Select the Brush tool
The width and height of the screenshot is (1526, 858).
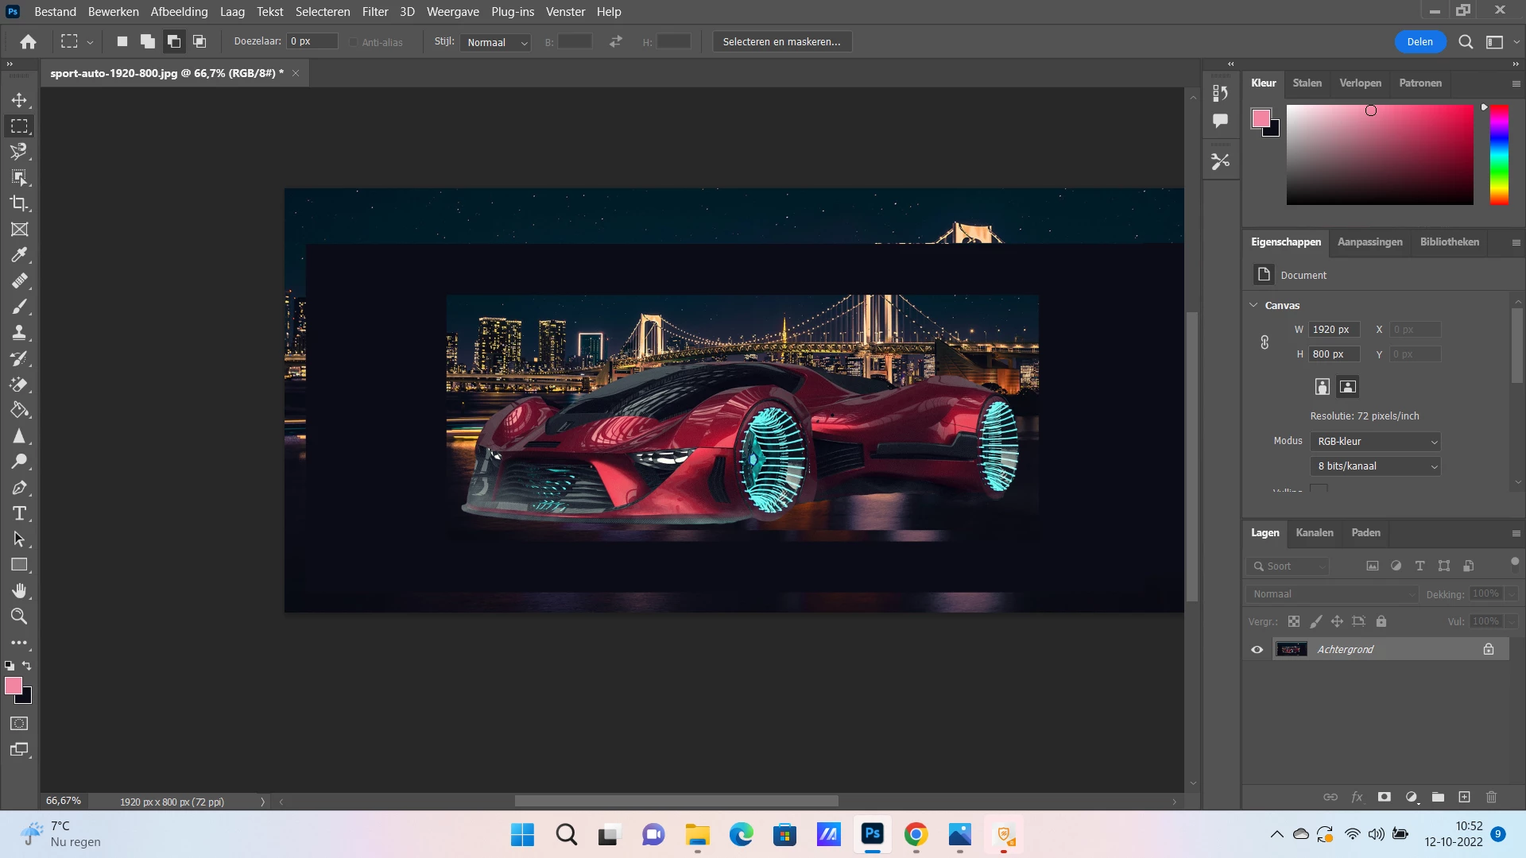point(19,307)
